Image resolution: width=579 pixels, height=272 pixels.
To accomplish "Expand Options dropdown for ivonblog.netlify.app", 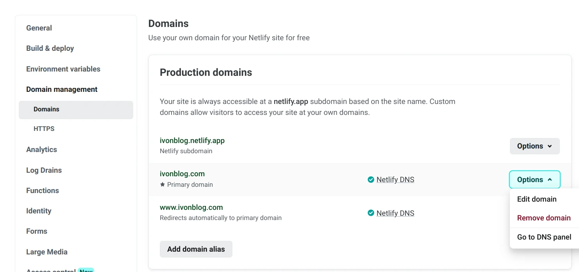I will coord(534,146).
